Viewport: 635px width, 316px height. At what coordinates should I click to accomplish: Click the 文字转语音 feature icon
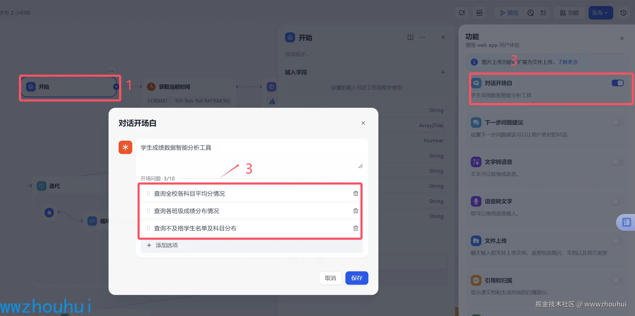click(x=476, y=162)
